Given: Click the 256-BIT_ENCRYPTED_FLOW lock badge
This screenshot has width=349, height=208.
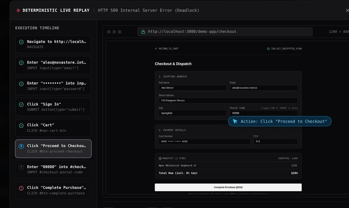Looking at the screenshot, I should [284, 48].
